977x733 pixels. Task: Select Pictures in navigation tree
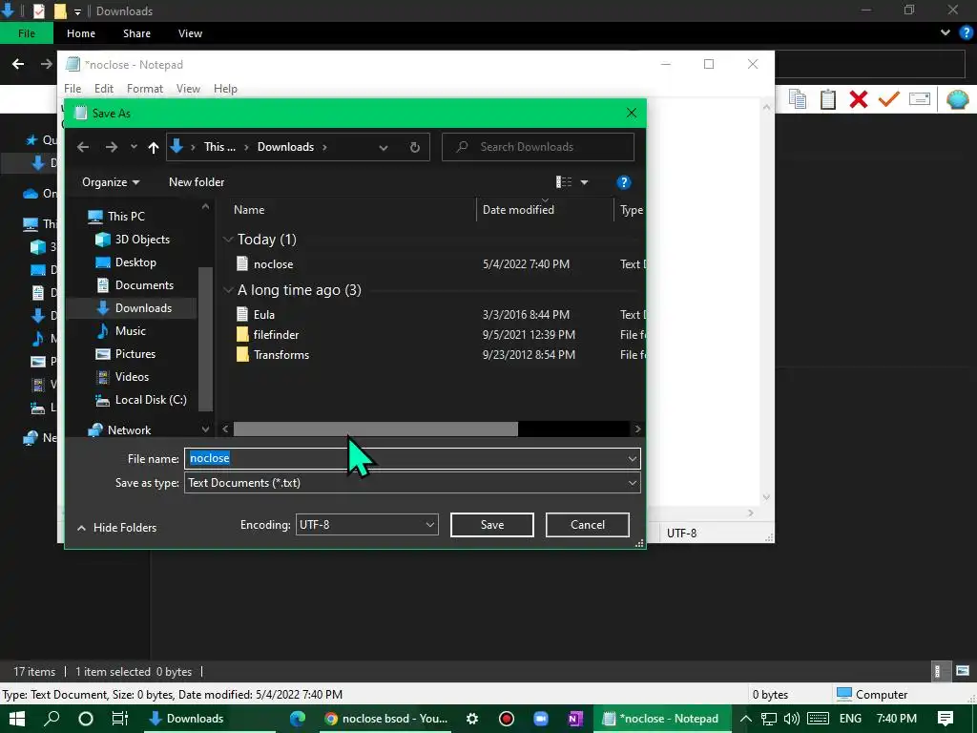[x=125, y=354]
